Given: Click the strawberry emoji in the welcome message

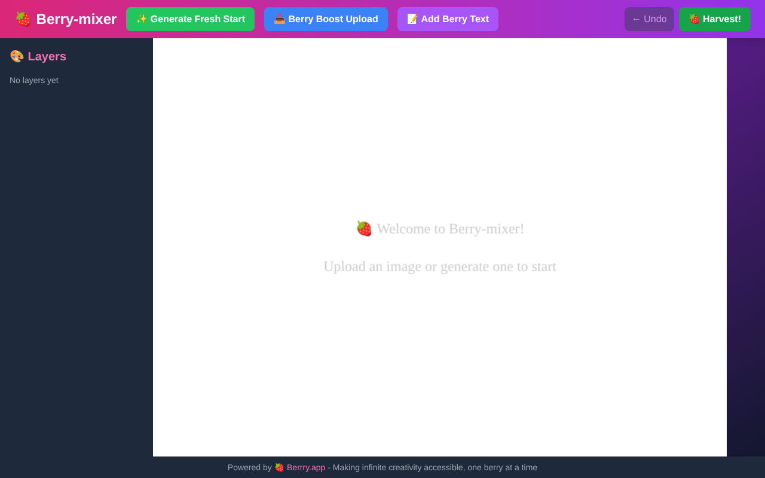Looking at the screenshot, I should coord(363,228).
